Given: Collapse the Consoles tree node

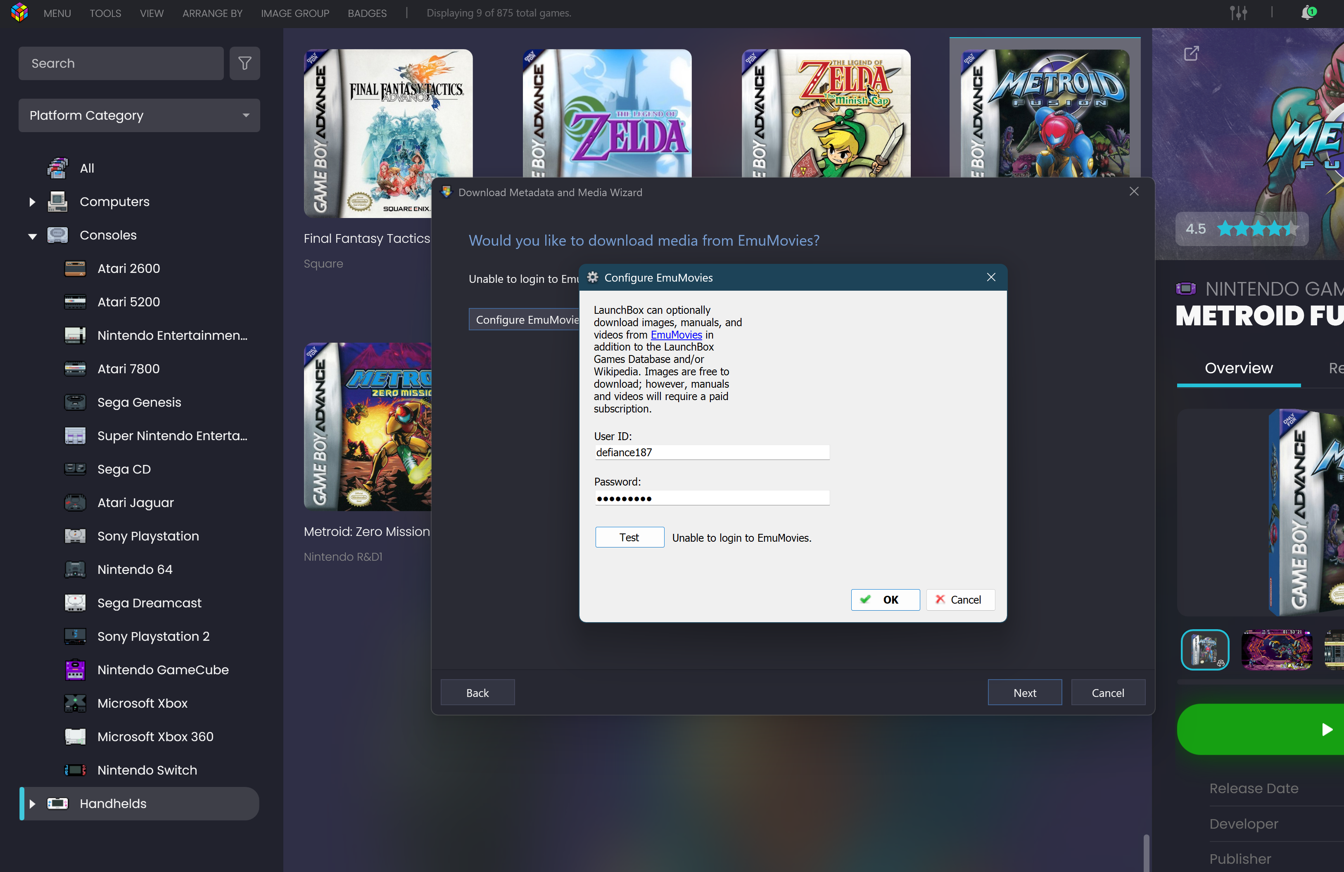Looking at the screenshot, I should tap(32, 236).
